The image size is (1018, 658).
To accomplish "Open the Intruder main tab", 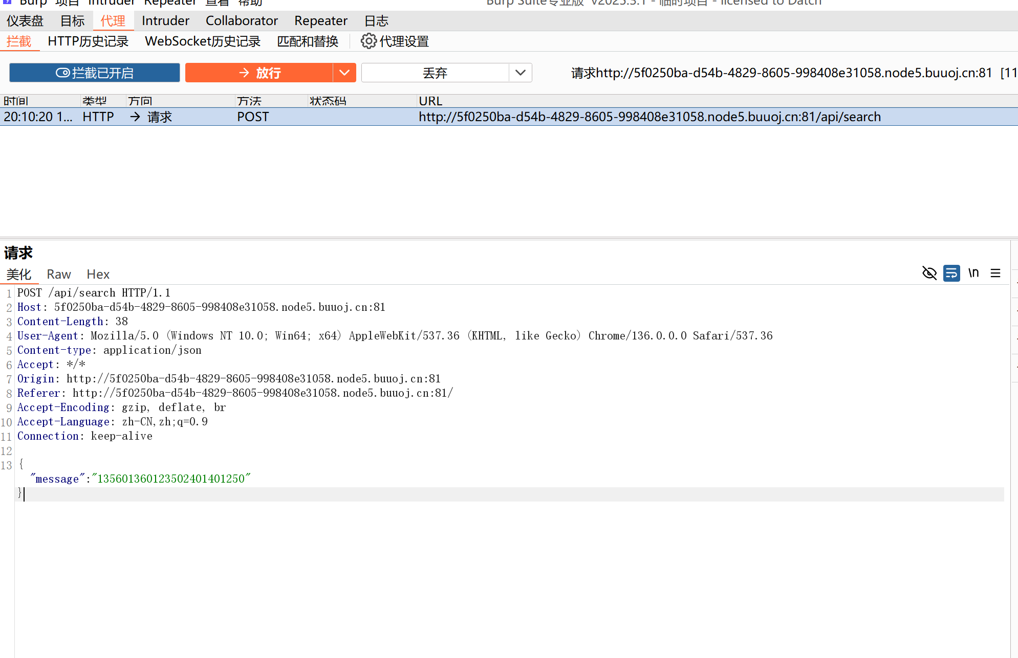I will pos(165,20).
